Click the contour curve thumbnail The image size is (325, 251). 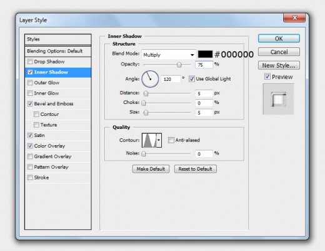coord(149,140)
